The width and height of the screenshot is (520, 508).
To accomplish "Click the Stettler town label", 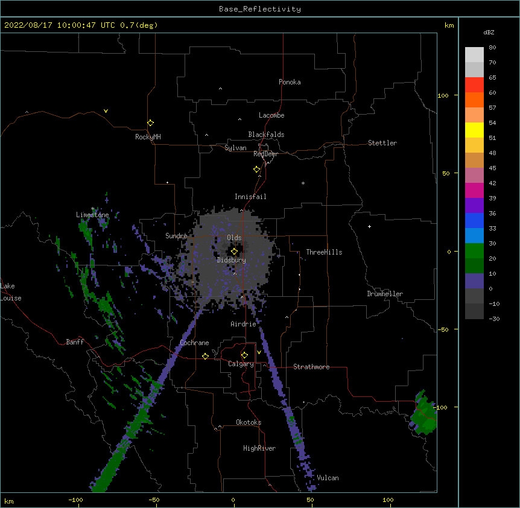I will [x=382, y=143].
